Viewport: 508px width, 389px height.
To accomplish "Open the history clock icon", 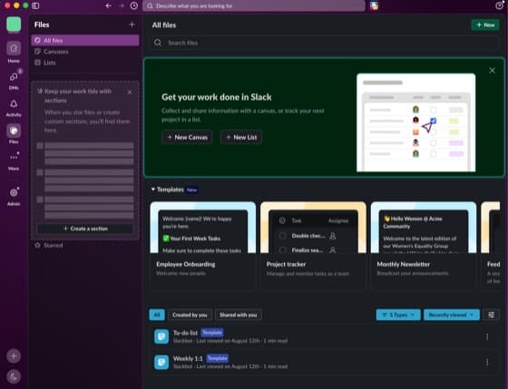I will (134, 5).
